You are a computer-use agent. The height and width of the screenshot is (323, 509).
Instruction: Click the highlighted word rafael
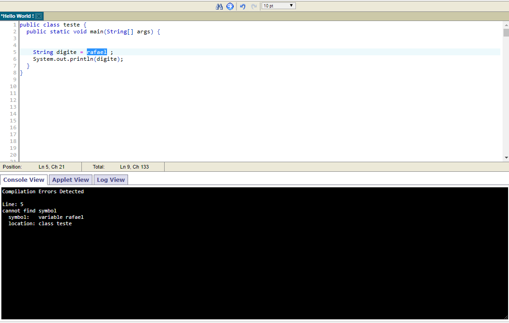(x=97, y=52)
